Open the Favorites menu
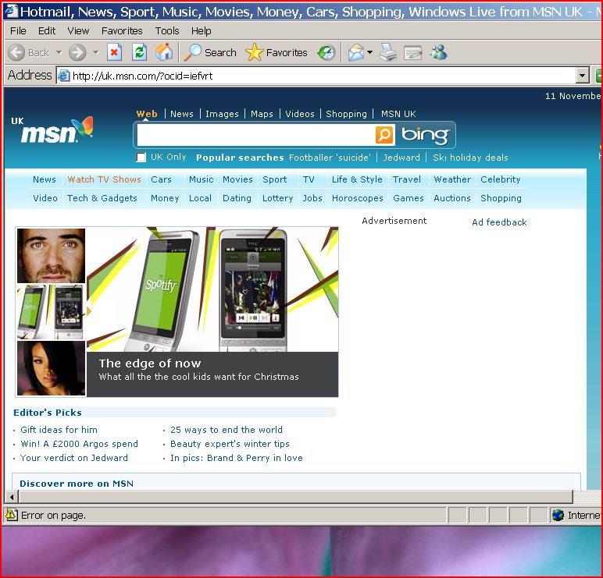This screenshot has height=578, width=603. coord(122,30)
